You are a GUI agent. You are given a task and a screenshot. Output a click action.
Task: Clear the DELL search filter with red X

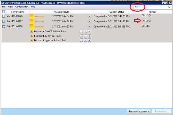pos(169,7)
